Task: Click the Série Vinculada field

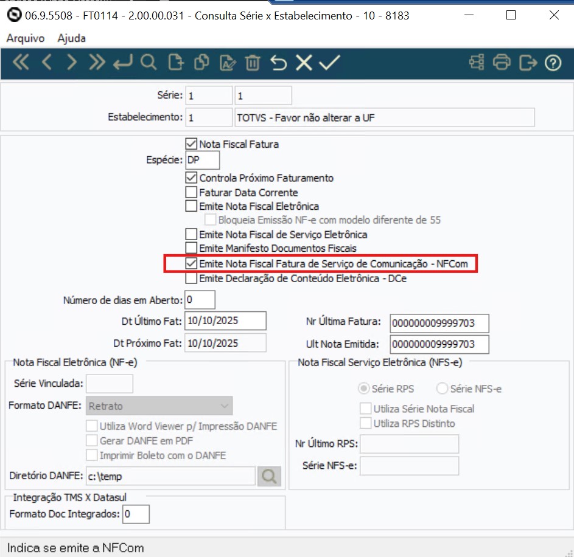Action: click(x=110, y=384)
